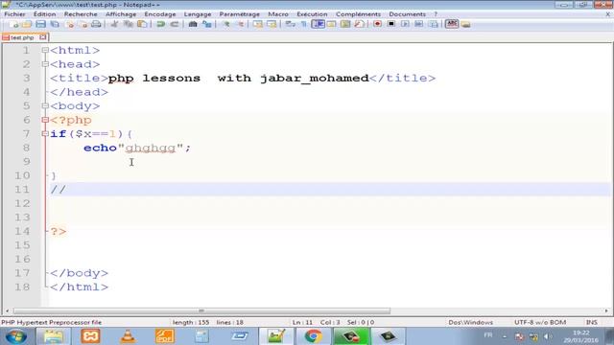
Task: Click the Copy toolbar icon
Action: [129, 24]
